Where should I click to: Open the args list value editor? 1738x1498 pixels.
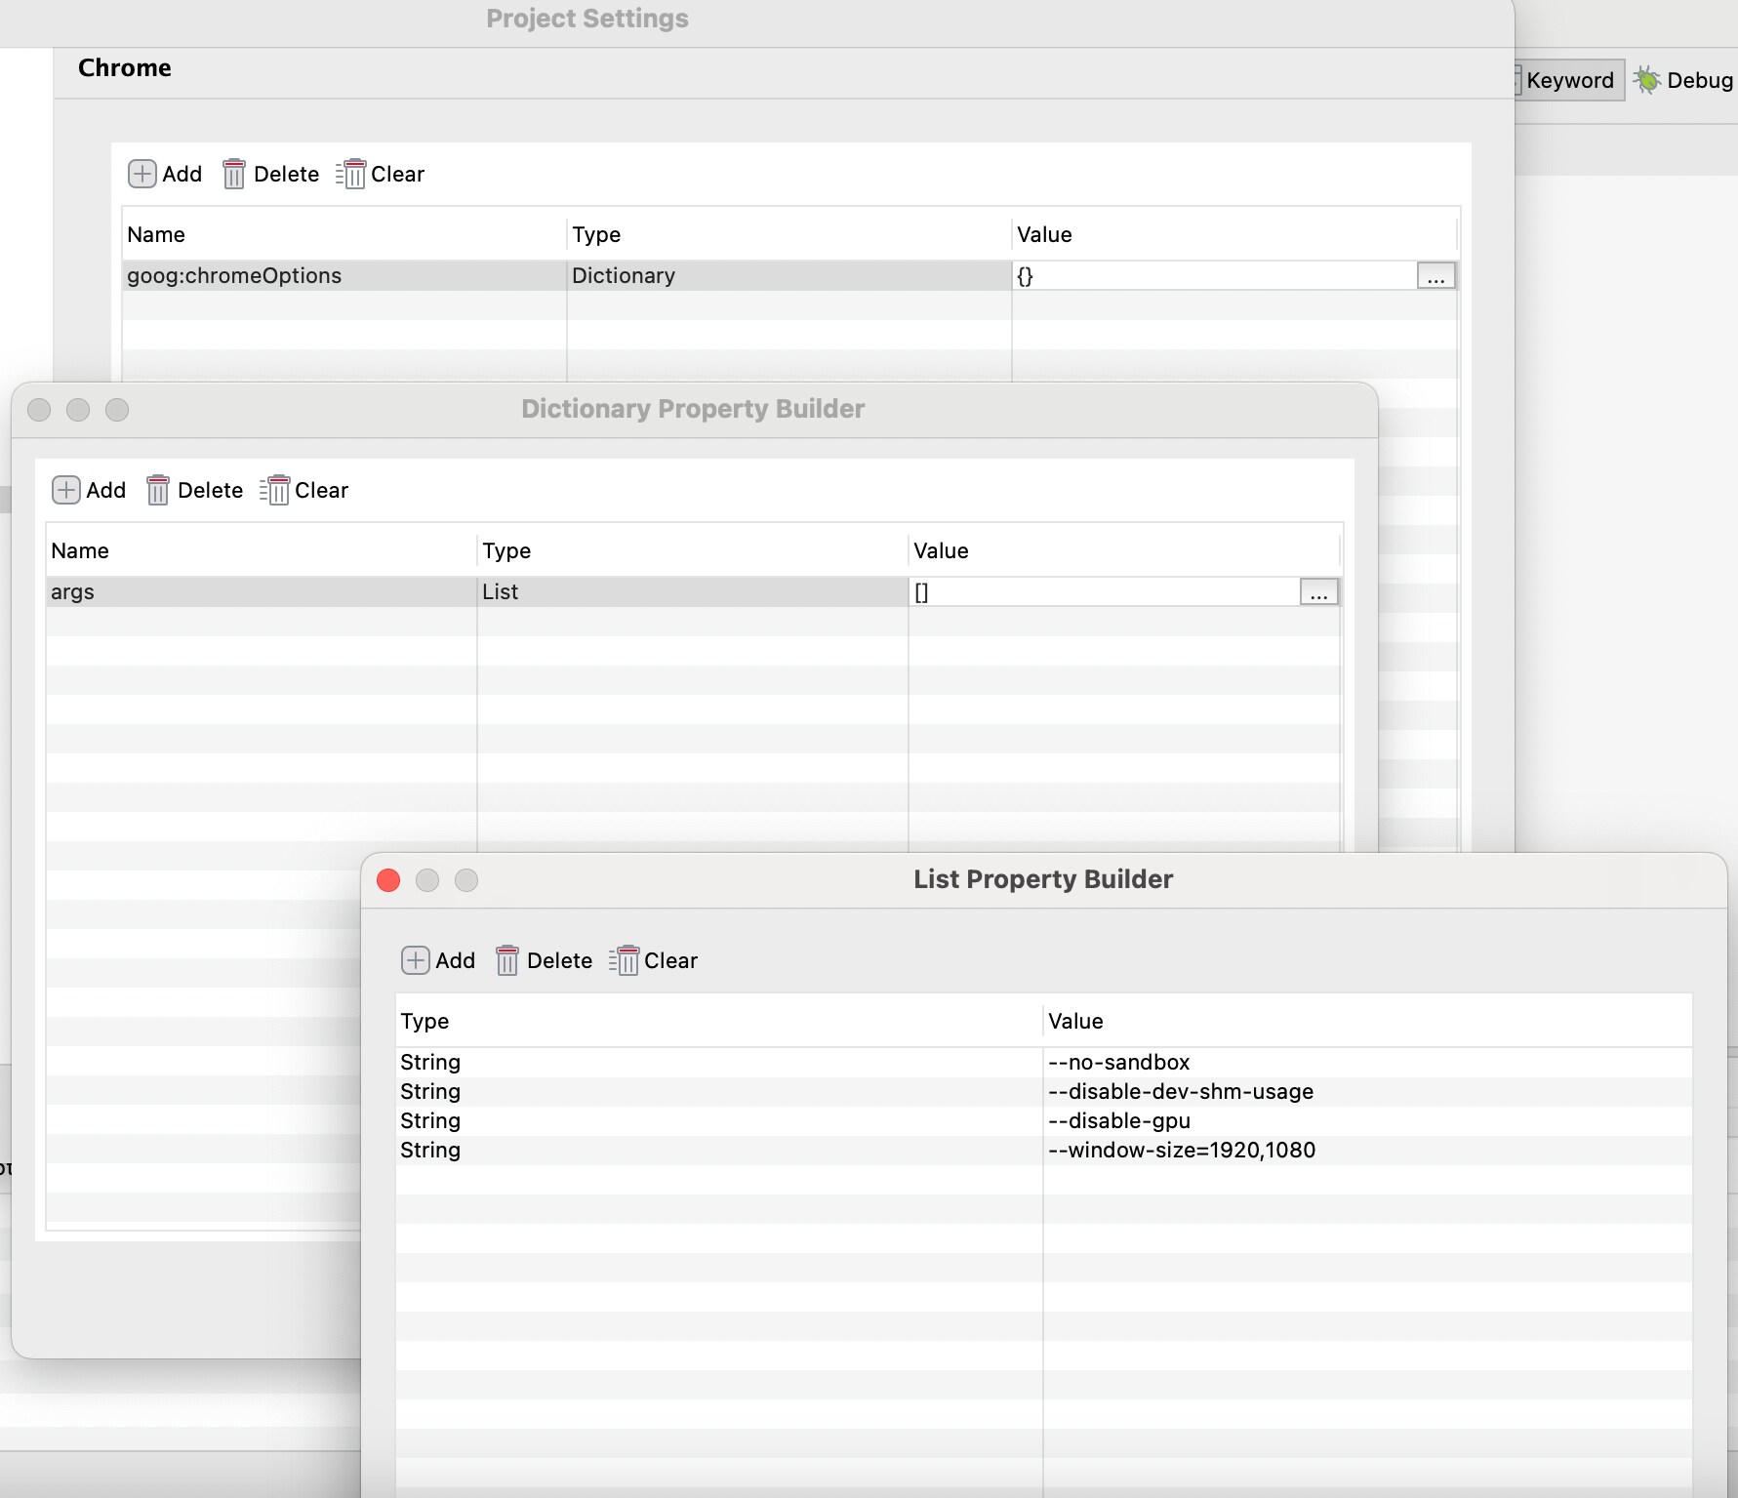pos(1318,592)
